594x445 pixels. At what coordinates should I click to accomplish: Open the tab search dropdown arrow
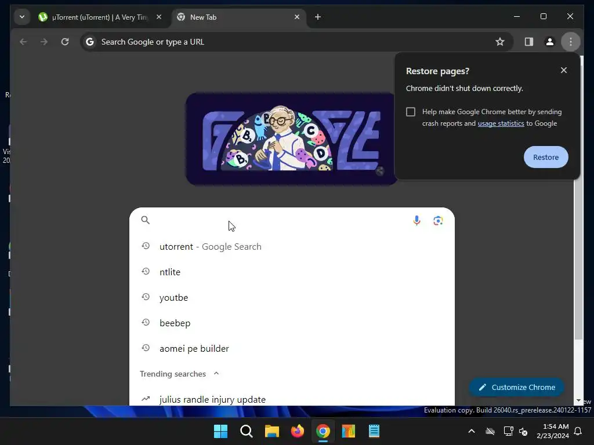(22, 17)
